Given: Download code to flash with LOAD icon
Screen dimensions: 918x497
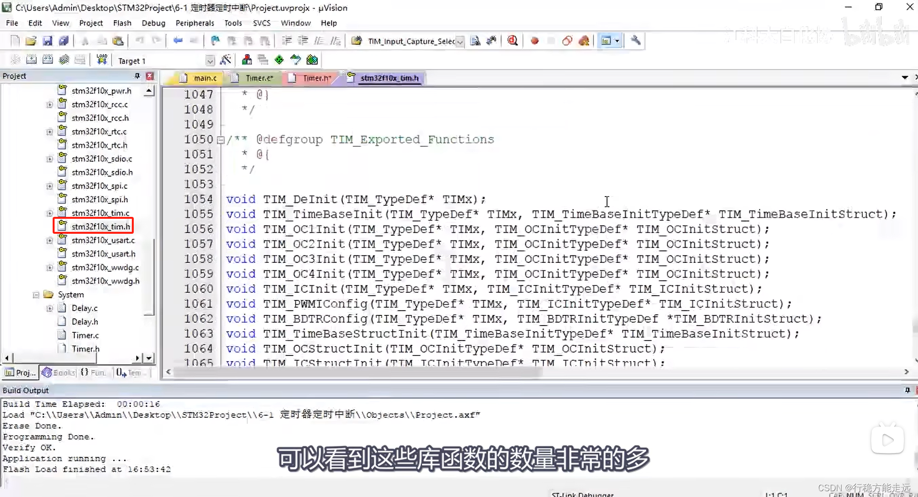Looking at the screenshot, I should click(x=102, y=60).
